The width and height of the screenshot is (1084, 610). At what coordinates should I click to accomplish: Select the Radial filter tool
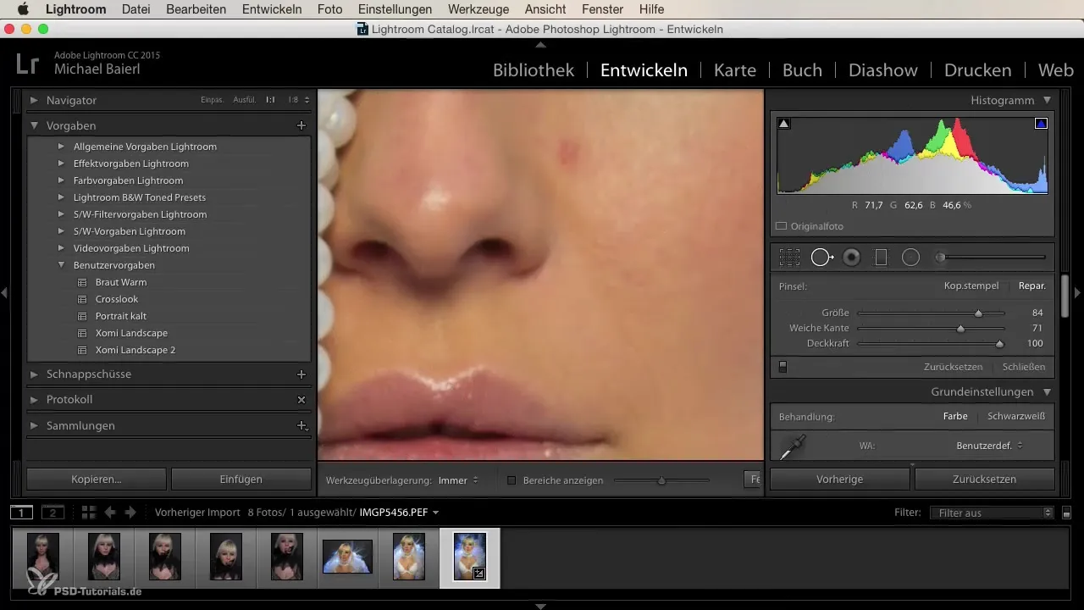point(910,258)
